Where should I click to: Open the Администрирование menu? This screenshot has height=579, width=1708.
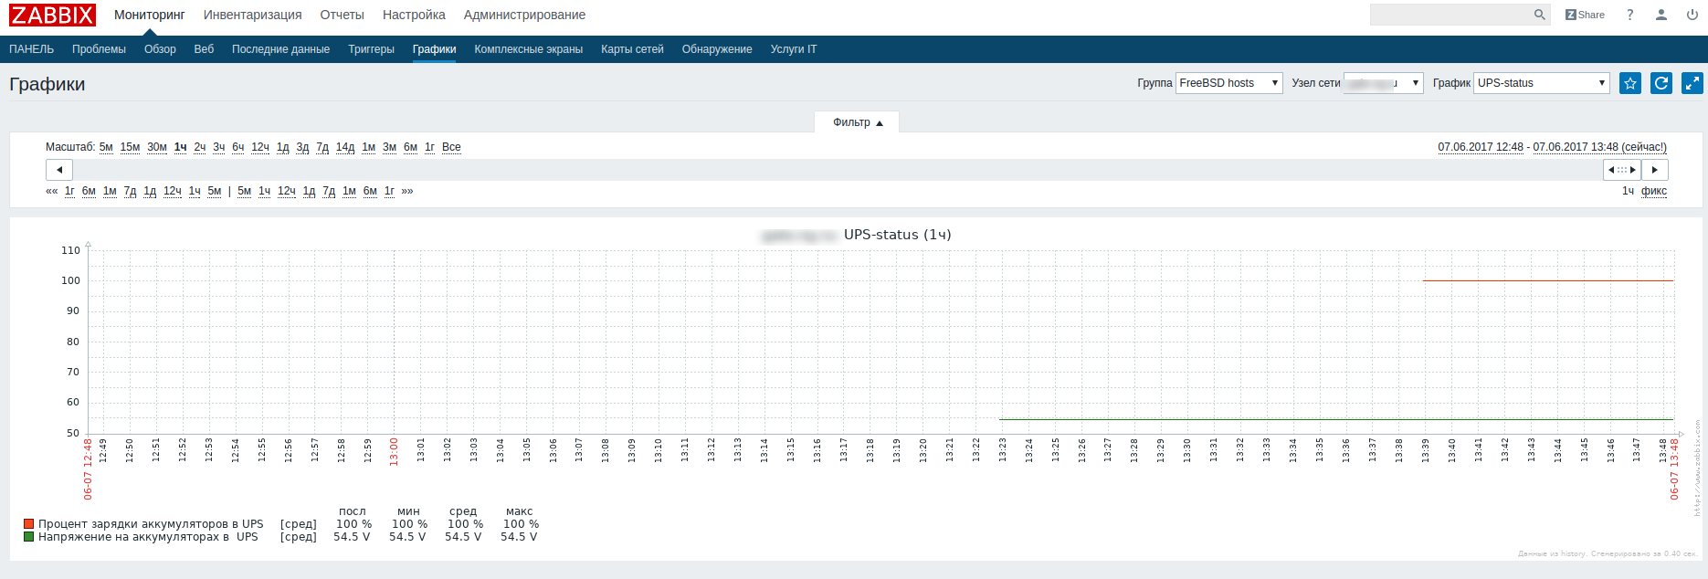tap(524, 15)
